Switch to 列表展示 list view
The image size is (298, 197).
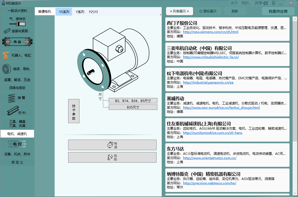[179, 11]
